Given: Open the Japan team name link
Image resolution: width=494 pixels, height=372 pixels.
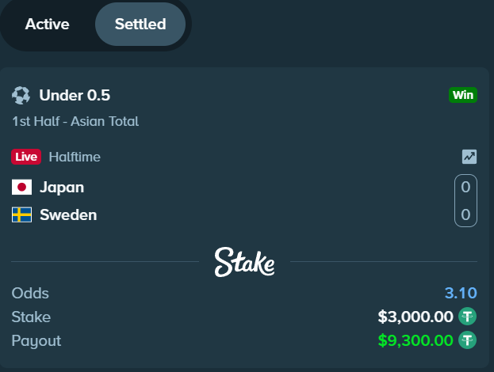Looking at the screenshot, I should pyautogui.click(x=62, y=188).
